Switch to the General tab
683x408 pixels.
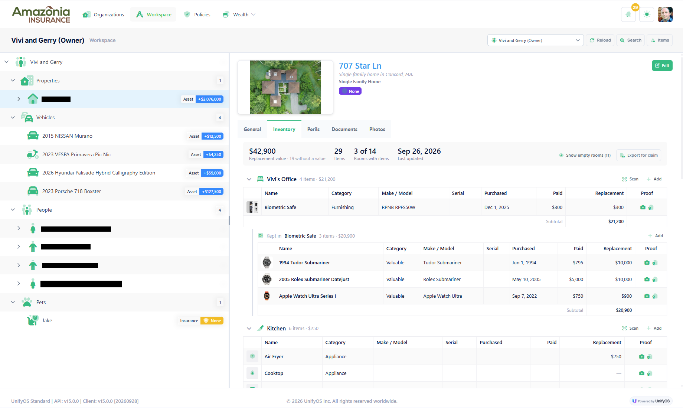coord(252,129)
